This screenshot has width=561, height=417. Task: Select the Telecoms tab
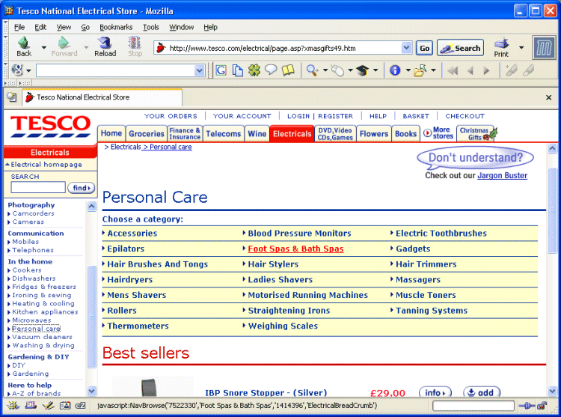coord(223,133)
